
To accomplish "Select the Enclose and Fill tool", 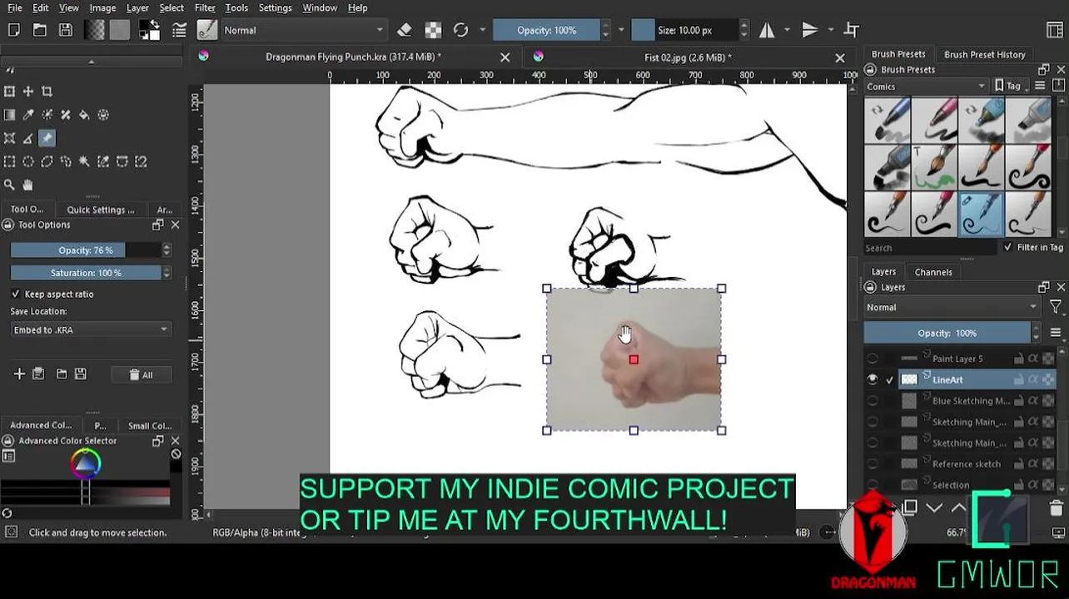I will pos(102,115).
